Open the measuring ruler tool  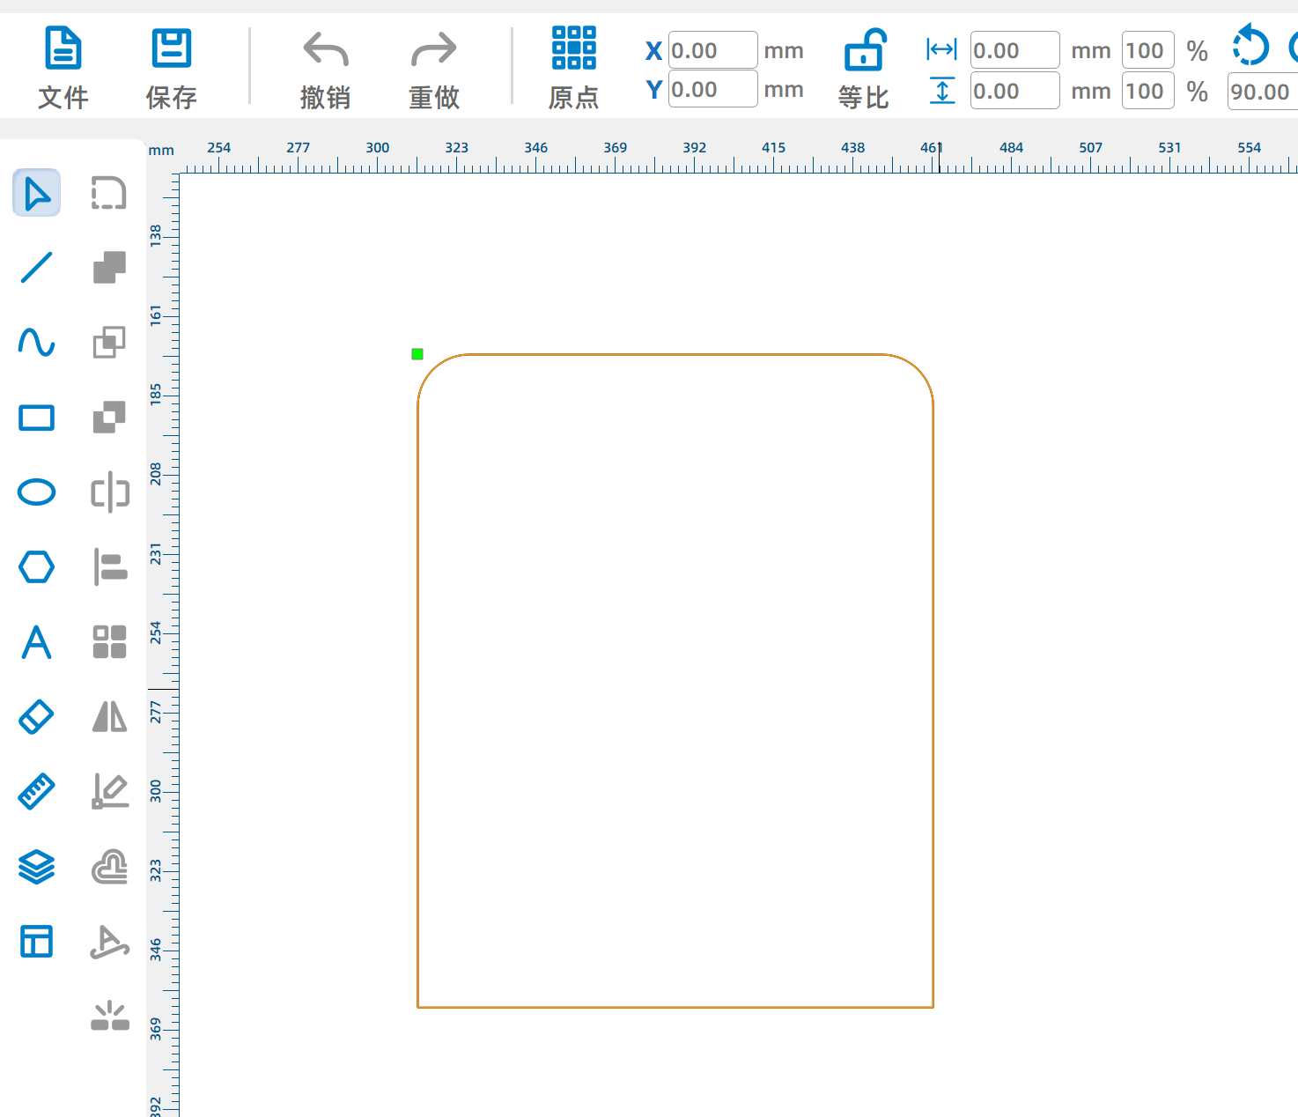[x=36, y=792]
